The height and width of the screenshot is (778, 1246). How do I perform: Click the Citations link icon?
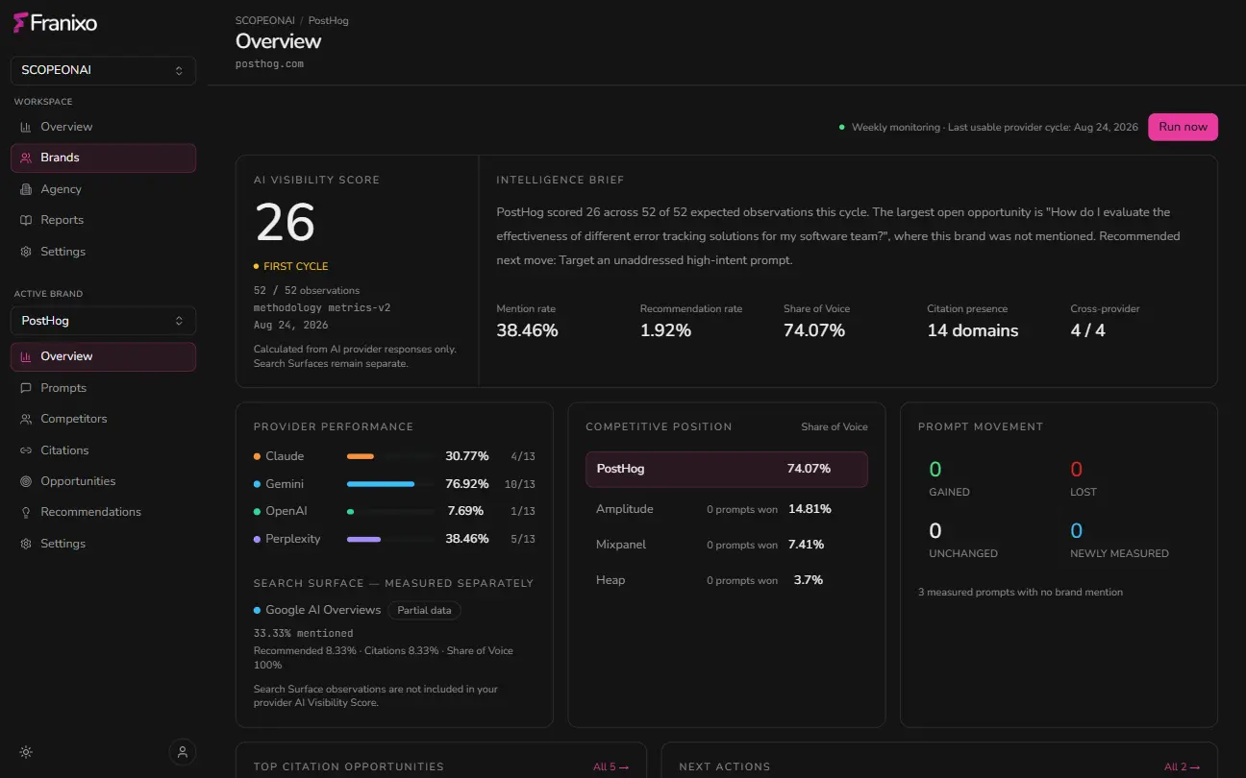[26, 450]
